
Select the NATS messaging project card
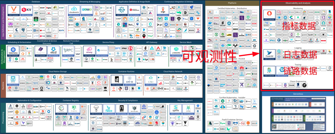click(86, 11)
